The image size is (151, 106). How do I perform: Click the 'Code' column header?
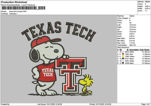141,50
